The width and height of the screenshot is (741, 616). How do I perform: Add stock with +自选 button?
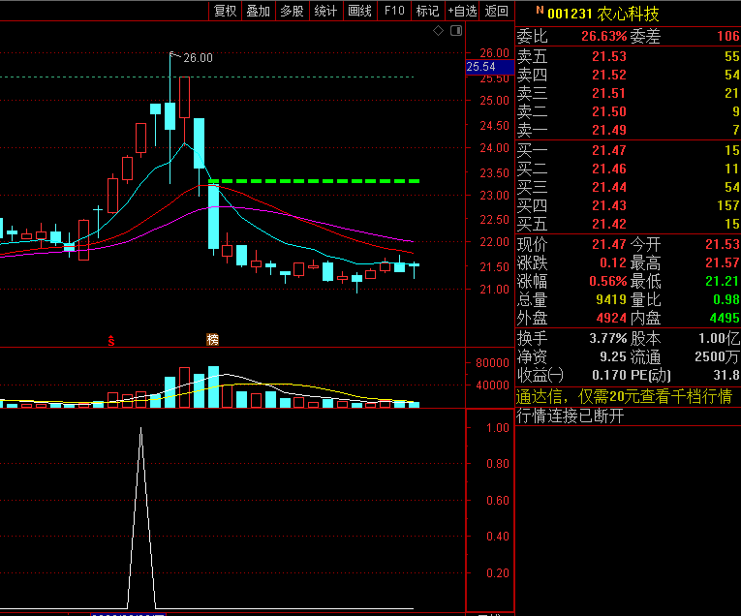(x=463, y=11)
